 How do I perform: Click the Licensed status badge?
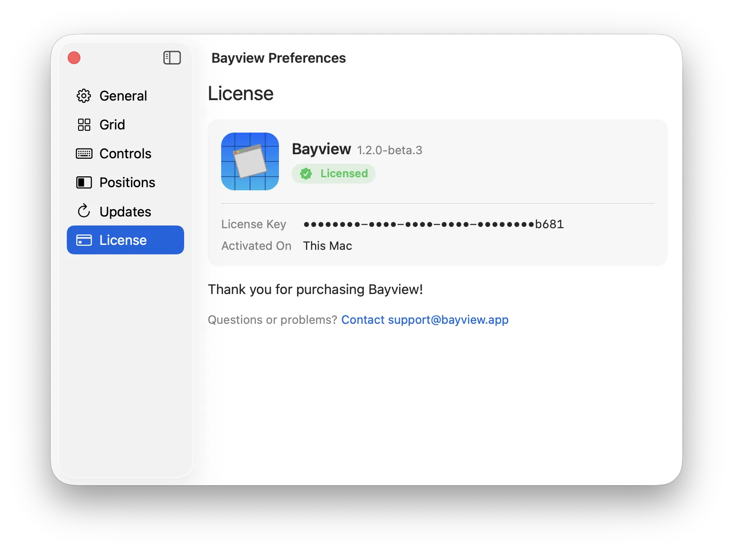point(334,174)
